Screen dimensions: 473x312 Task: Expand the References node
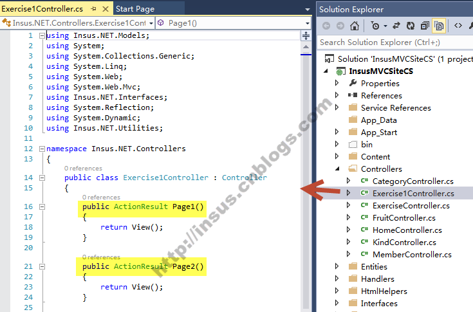coord(337,95)
